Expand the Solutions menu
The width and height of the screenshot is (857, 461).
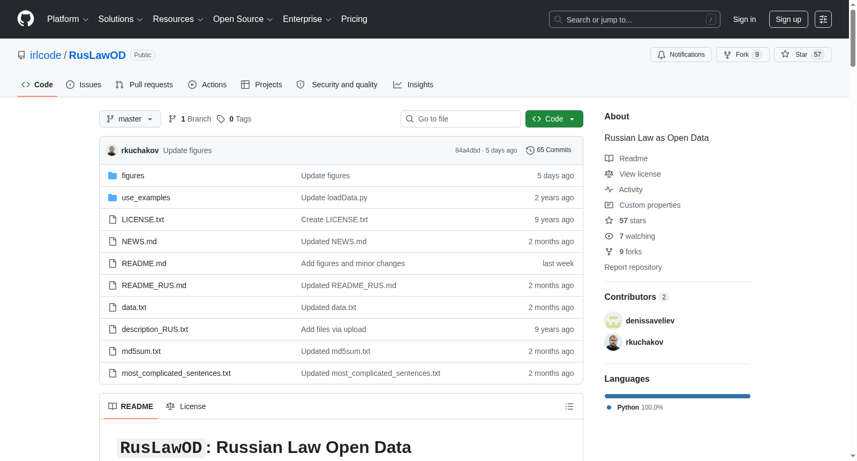pos(121,19)
